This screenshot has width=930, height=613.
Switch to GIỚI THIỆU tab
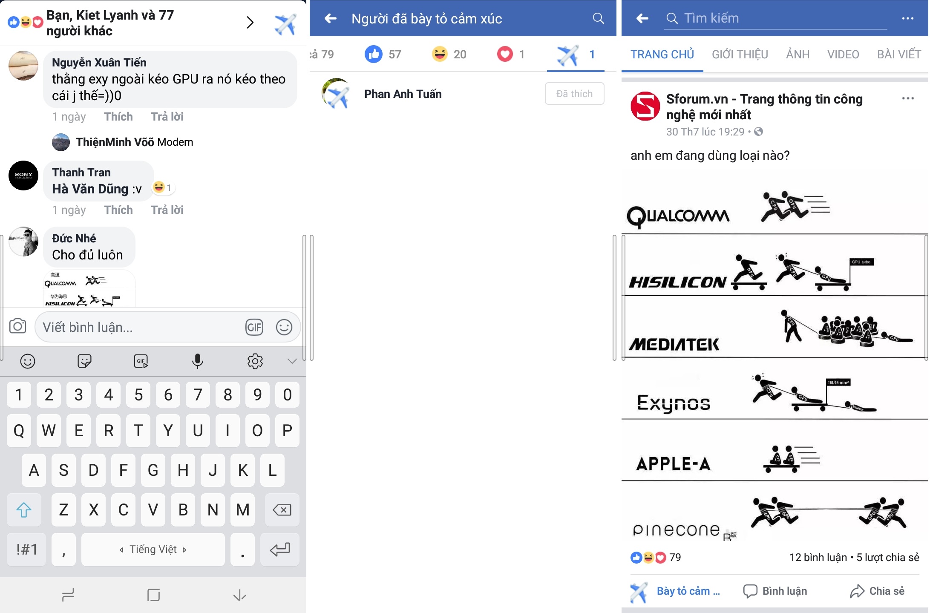click(740, 55)
